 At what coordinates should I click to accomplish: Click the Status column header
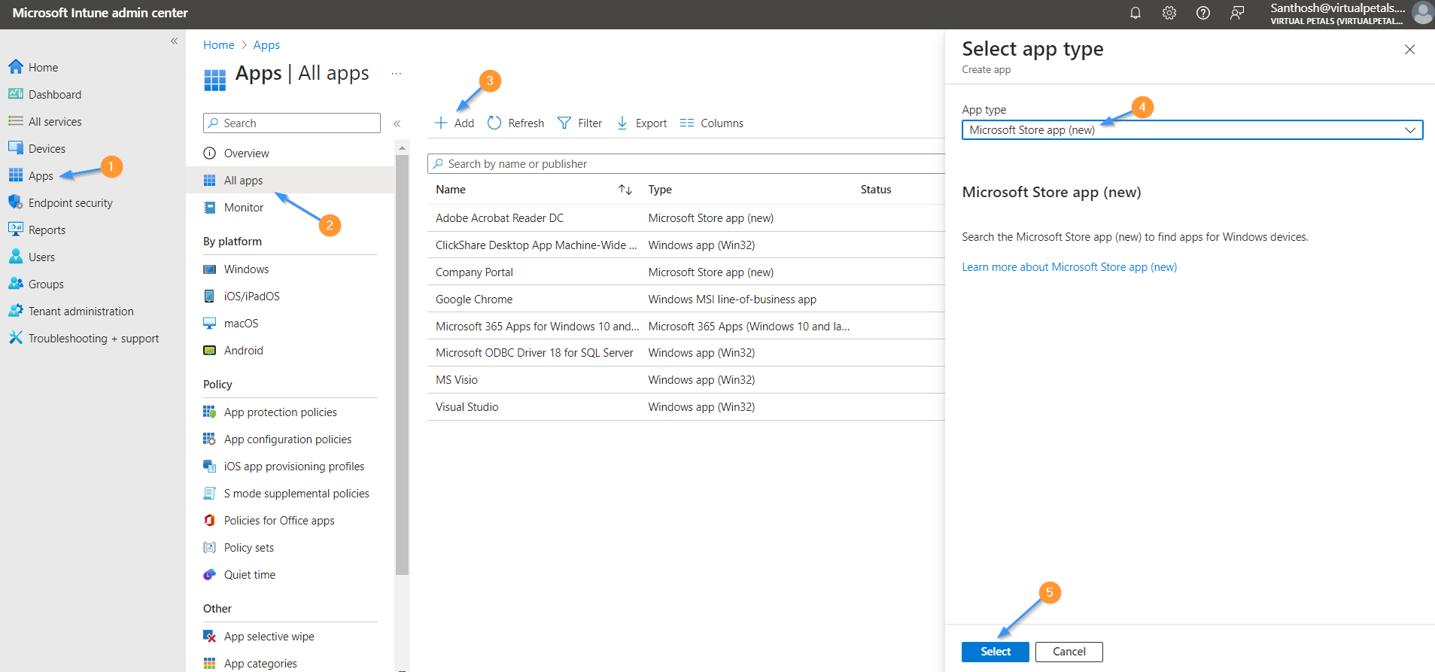[x=876, y=190]
